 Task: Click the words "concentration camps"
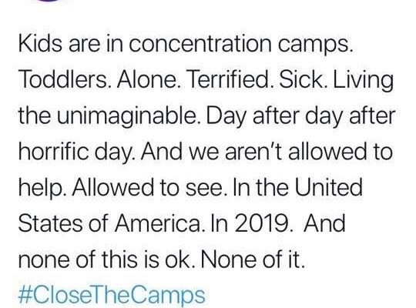coord(240,45)
